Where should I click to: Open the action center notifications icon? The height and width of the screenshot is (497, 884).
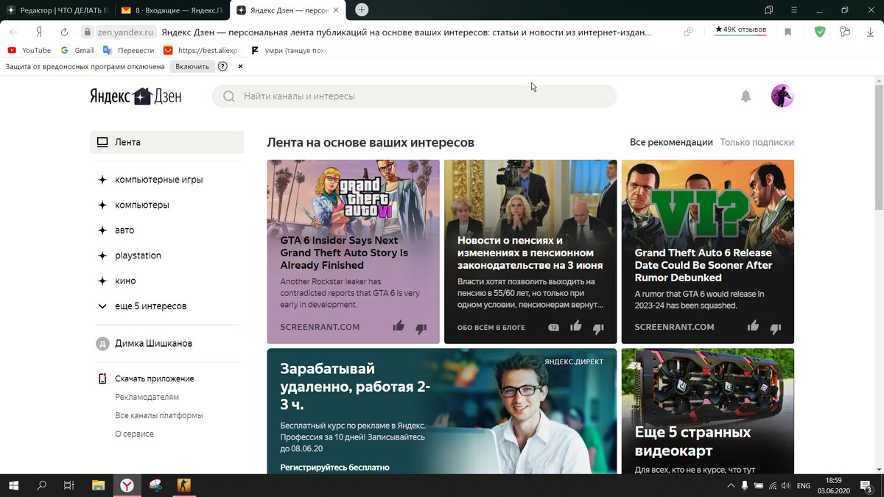[x=868, y=486]
